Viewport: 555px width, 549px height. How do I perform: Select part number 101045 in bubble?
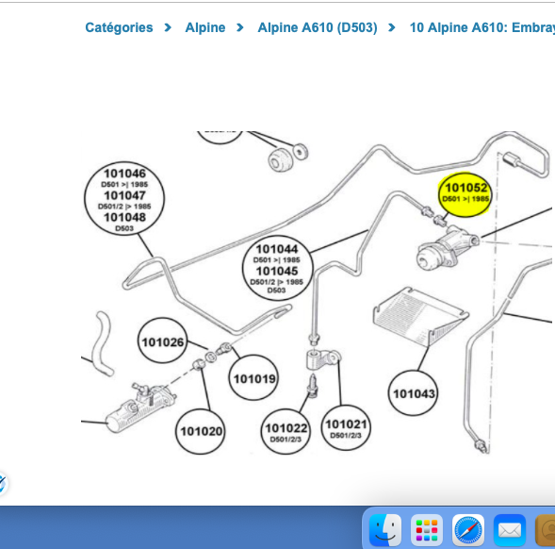click(x=277, y=271)
